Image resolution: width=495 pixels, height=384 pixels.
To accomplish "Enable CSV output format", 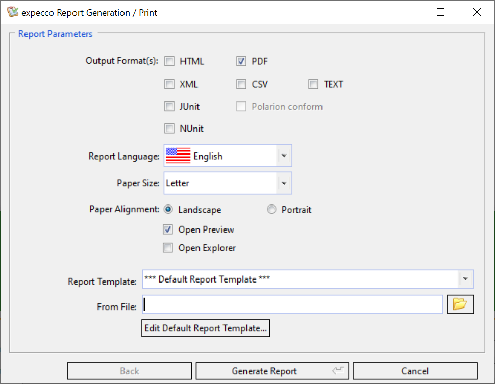I will pos(241,84).
